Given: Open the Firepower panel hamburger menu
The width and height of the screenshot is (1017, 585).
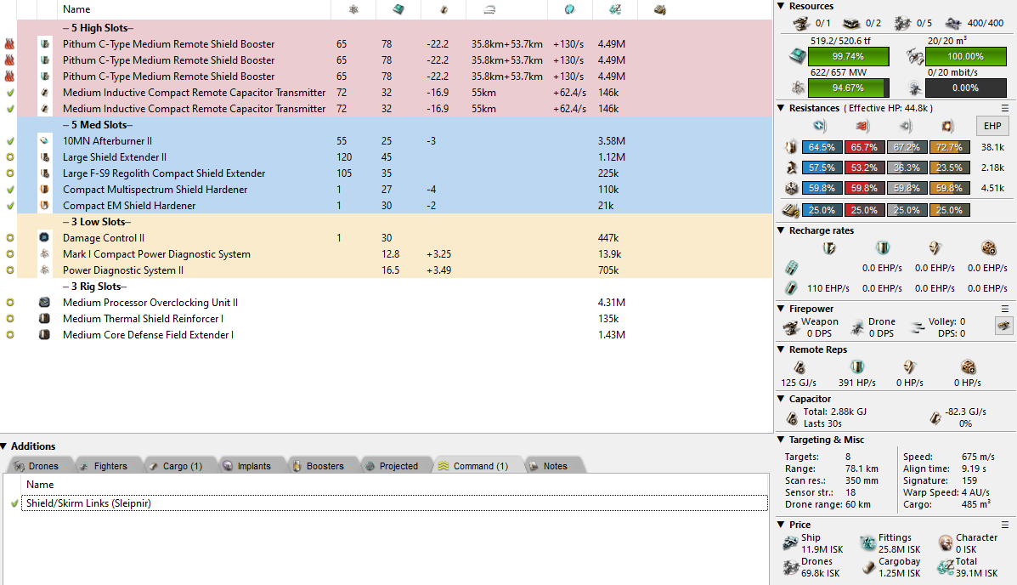Looking at the screenshot, I should click(x=1005, y=309).
